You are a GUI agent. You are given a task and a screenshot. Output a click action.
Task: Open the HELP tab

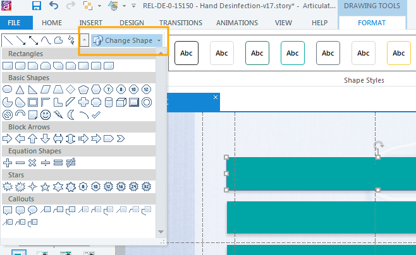point(320,23)
